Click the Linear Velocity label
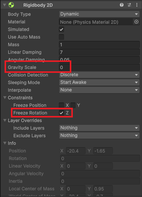Image resolution: width=142 pixels, height=197 pixels. tap(25, 166)
